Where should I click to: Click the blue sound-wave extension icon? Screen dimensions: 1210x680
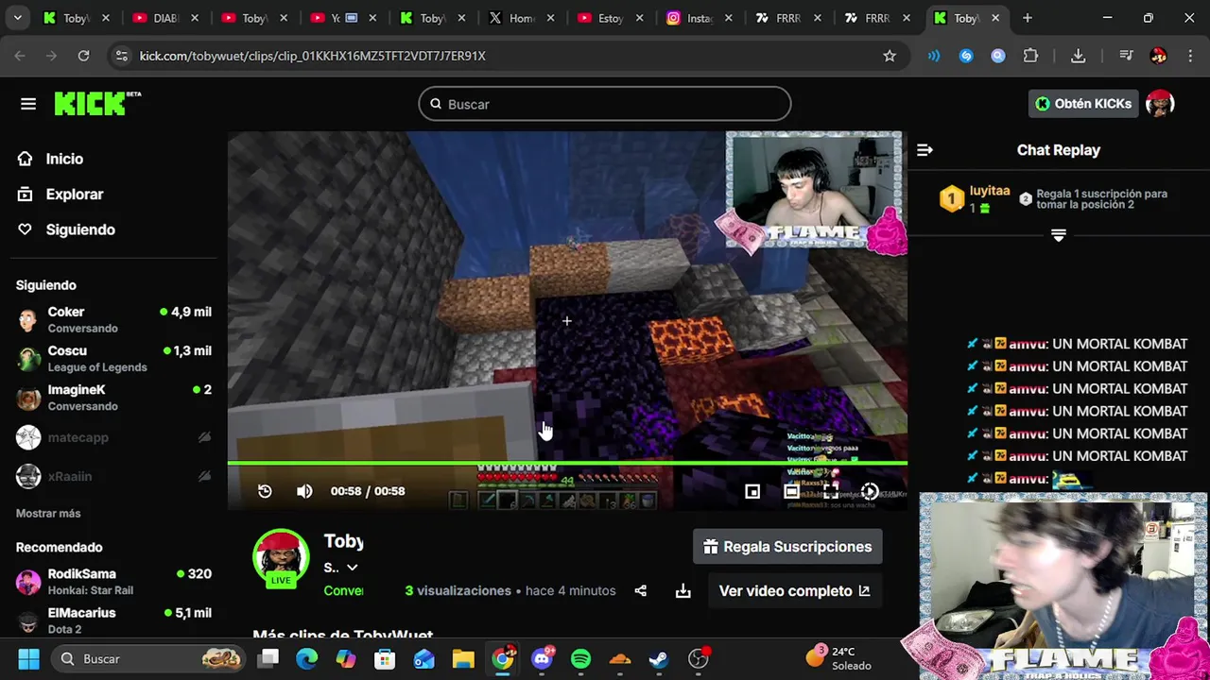tap(934, 56)
